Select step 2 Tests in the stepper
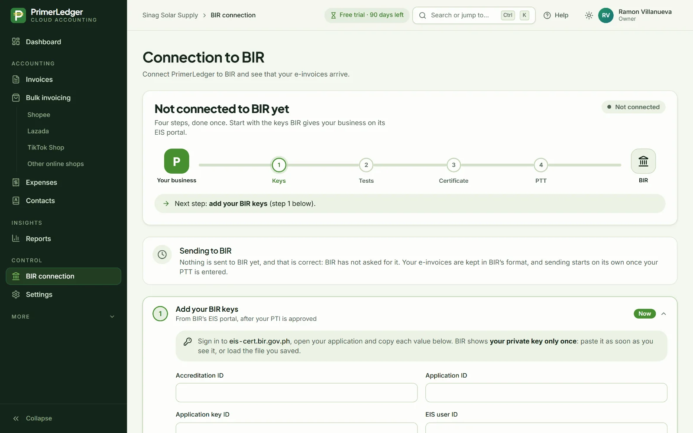 coord(366,165)
